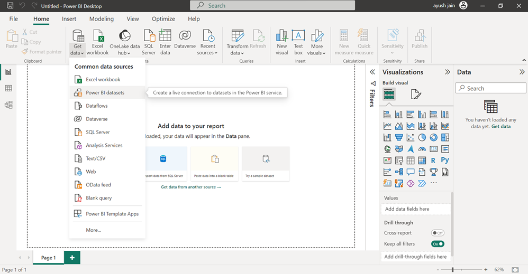528x274 pixels.
Task: Click Try a sample dataset card
Action: 266,164
